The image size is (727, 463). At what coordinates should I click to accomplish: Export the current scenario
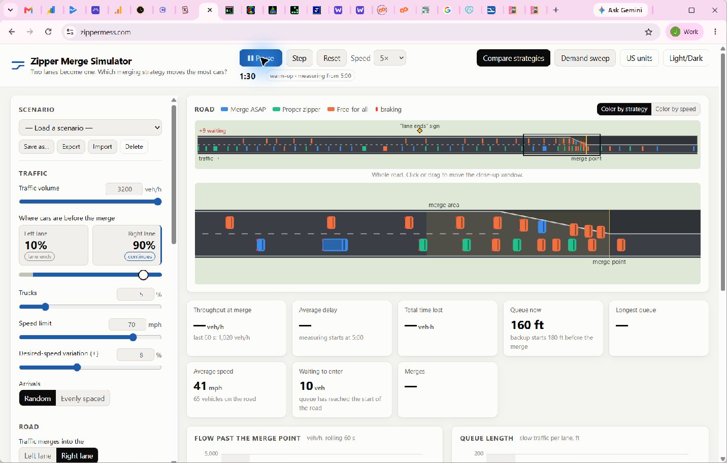(x=71, y=147)
